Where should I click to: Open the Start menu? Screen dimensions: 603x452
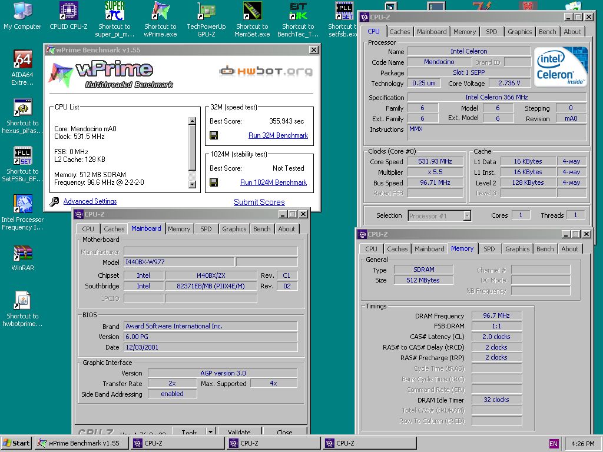[x=16, y=443]
